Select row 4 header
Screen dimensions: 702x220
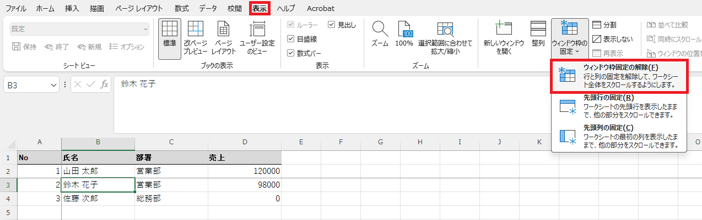(x=8, y=199)
